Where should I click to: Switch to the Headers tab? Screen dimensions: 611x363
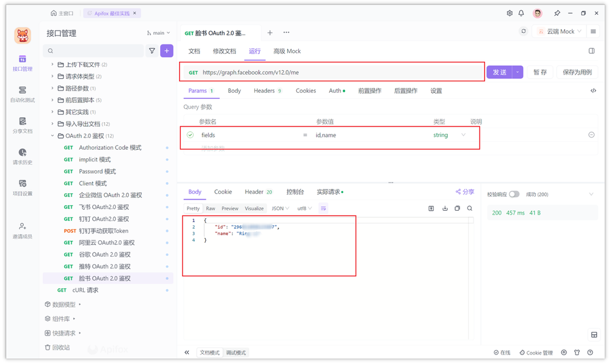[263, 90]
